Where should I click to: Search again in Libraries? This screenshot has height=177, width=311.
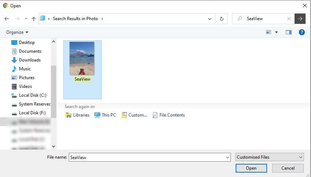[77, 115]
